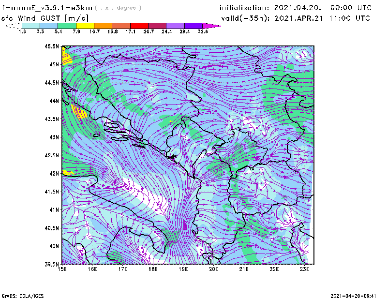Screen dimensions: 387x299
Task: Click the 15E longitude label
Action: point(62,269)
